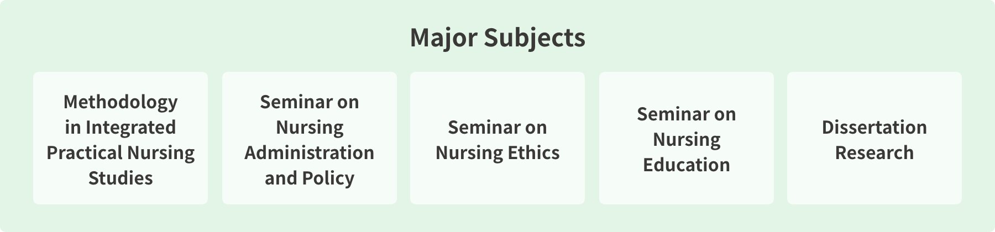Click the word Major in the heading

point(443,38)
